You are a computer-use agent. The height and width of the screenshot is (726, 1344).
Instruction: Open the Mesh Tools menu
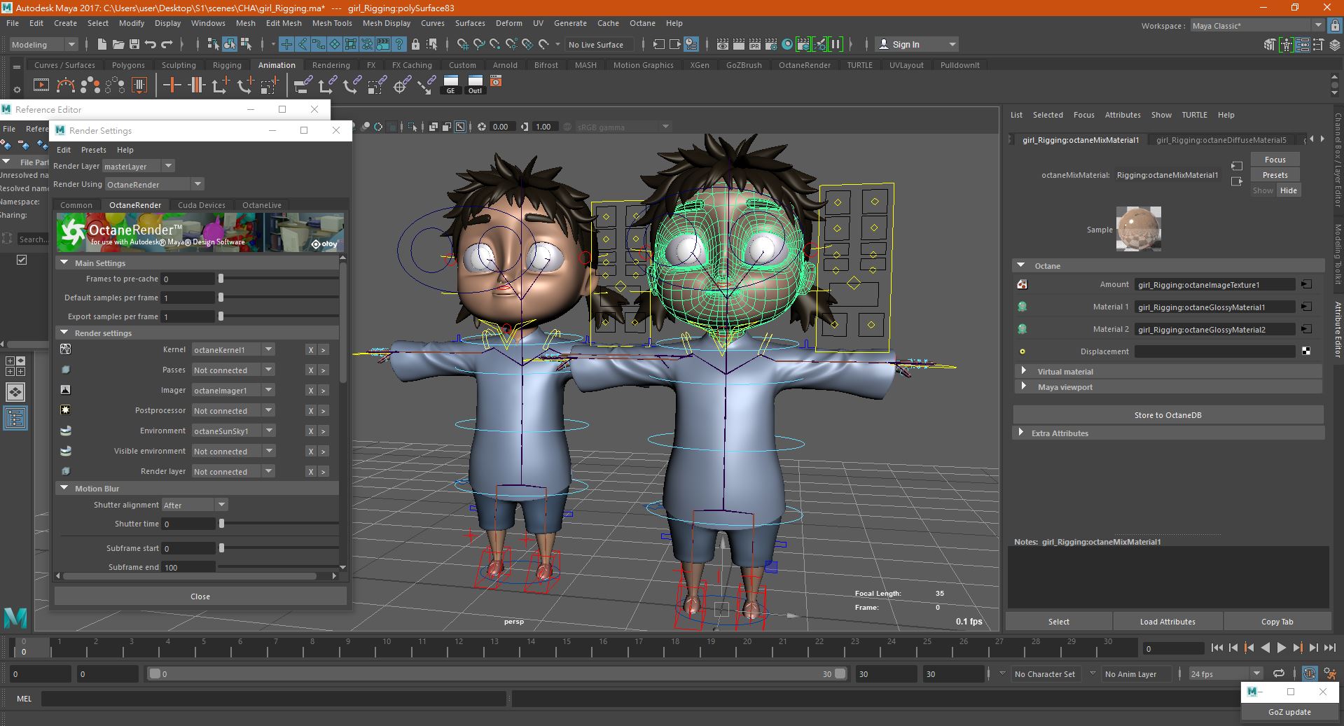[331, 23]
